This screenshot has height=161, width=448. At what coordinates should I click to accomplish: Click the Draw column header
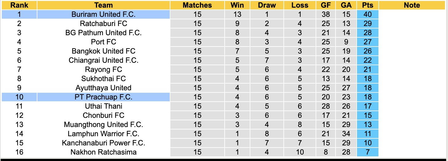pos(267,5)
